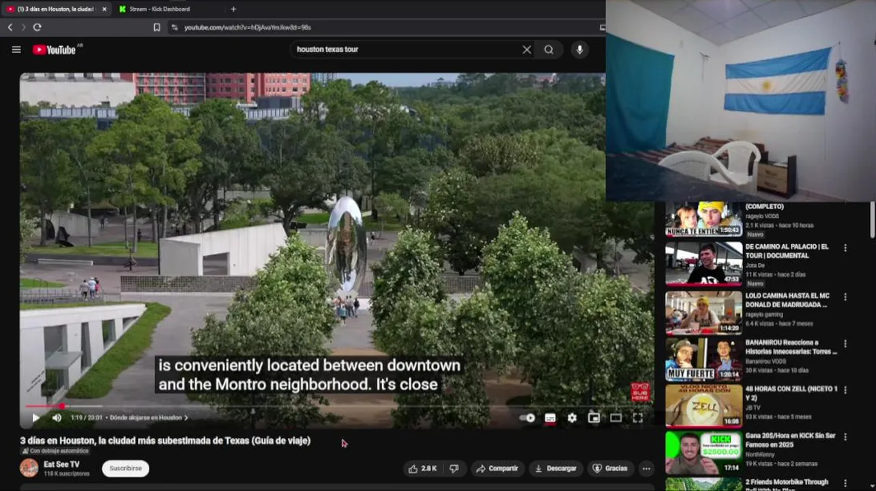Open options for 48 HORAS CON ZELL
This screenshot has width=876, height=491.
[x=845, y=390]
